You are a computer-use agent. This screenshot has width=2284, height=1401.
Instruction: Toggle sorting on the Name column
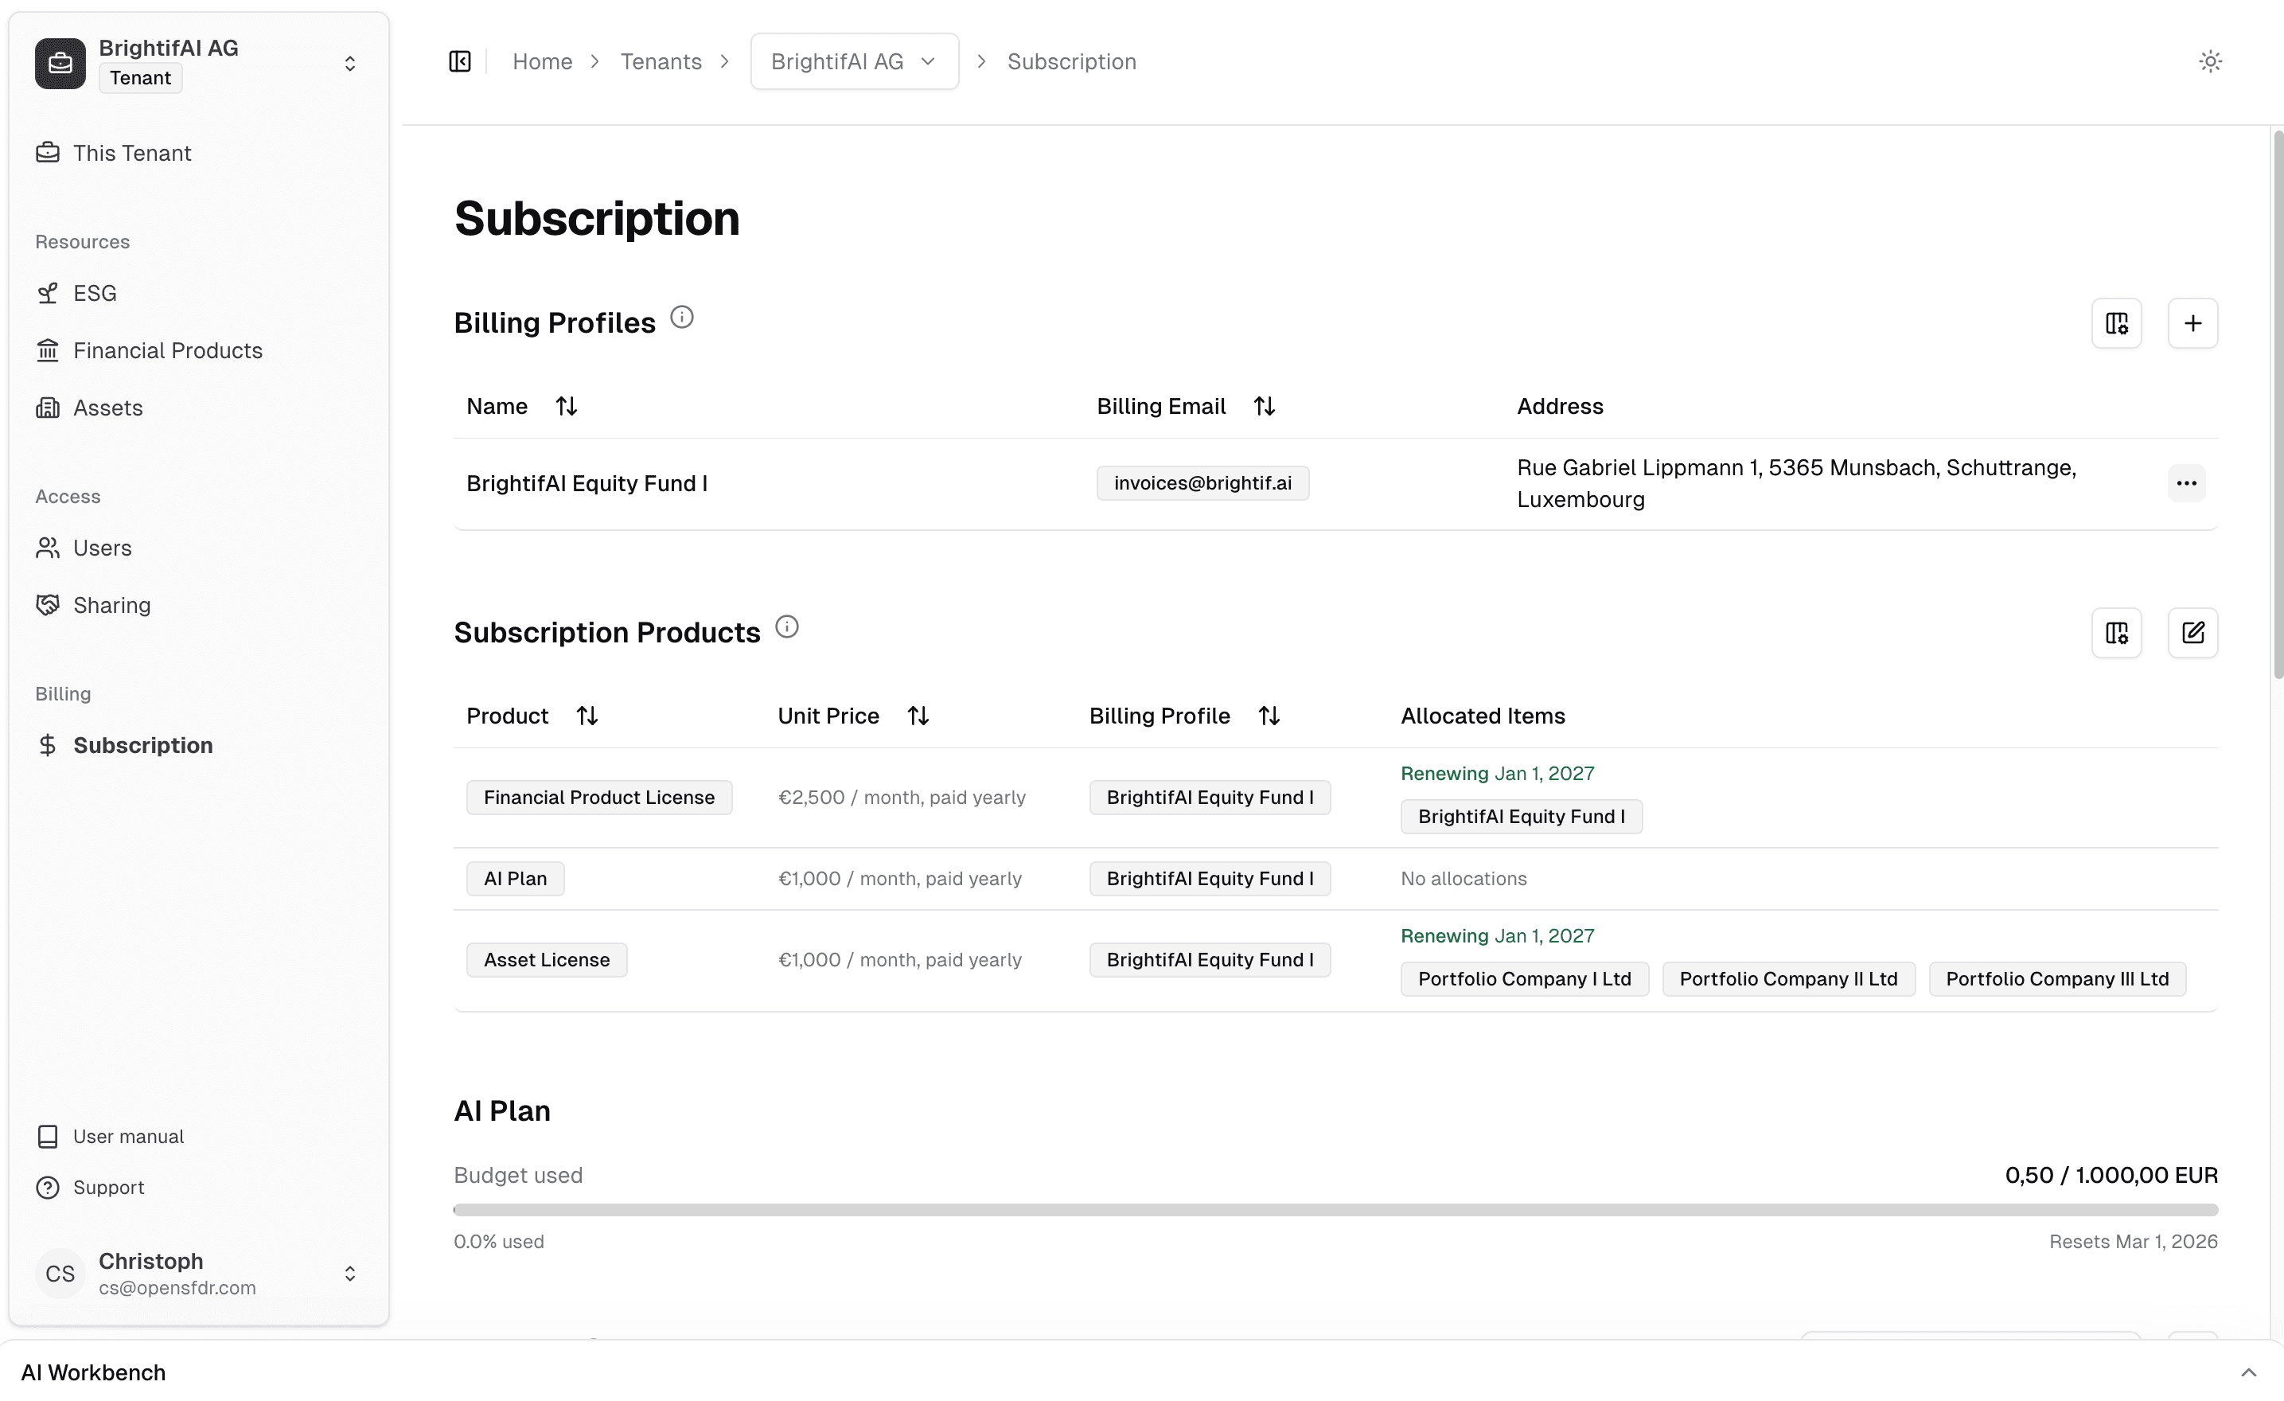pyautogui.click(x=567, y=405)
